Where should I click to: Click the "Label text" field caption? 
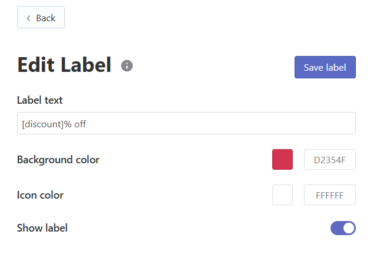tap(39, 100)
